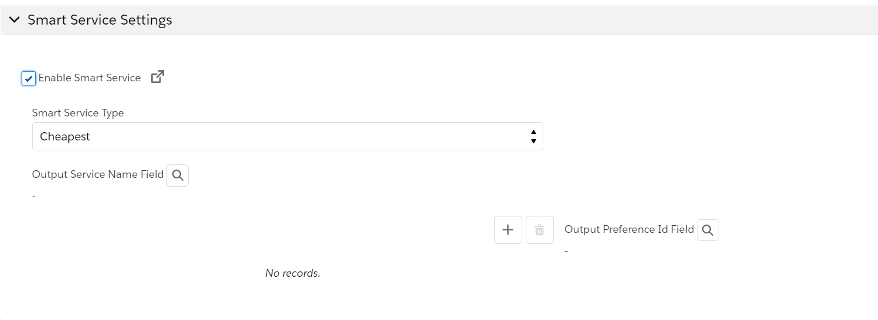Click the Output Service Name Field search icon
Screen dimensions: 878x320
coord(178,175)
